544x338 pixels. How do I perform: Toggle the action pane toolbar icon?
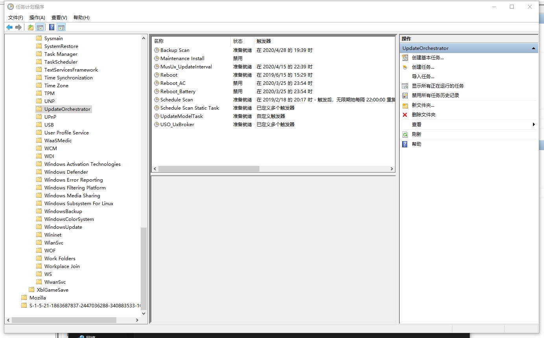(x=61, y=27)
